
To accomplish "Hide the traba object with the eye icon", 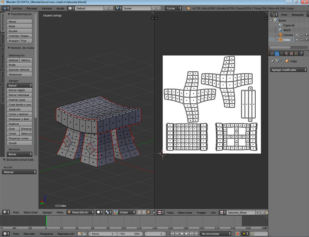I will click(x=297, y=40).
